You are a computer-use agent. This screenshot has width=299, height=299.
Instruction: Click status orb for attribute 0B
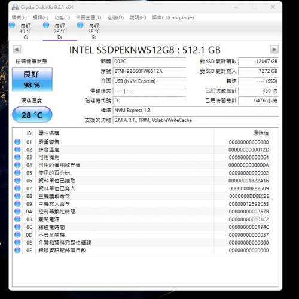[17, 219]
